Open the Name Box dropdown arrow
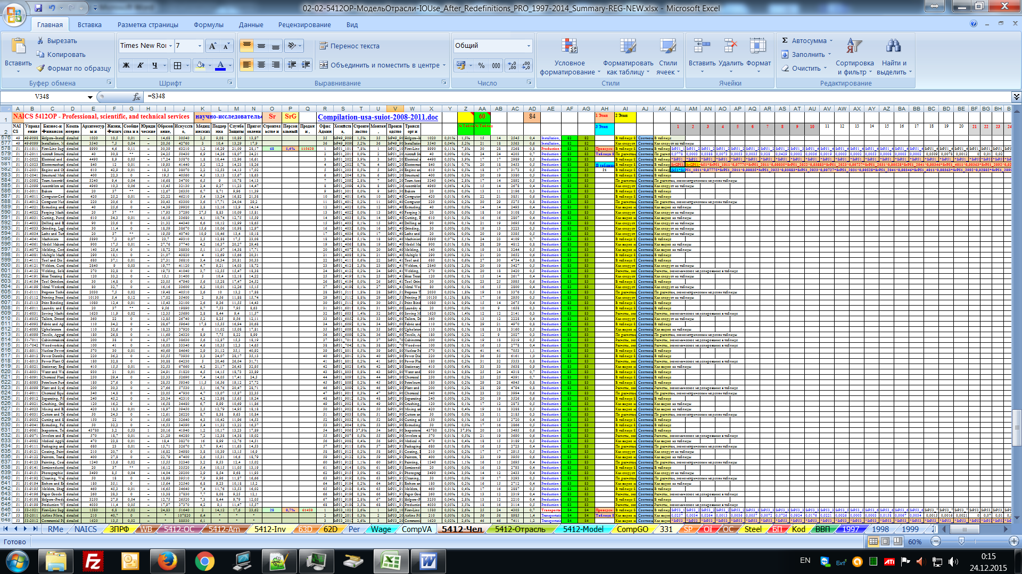Viewport: 1022px width, 574px height. pyautogui.click(x=90, y=97)
